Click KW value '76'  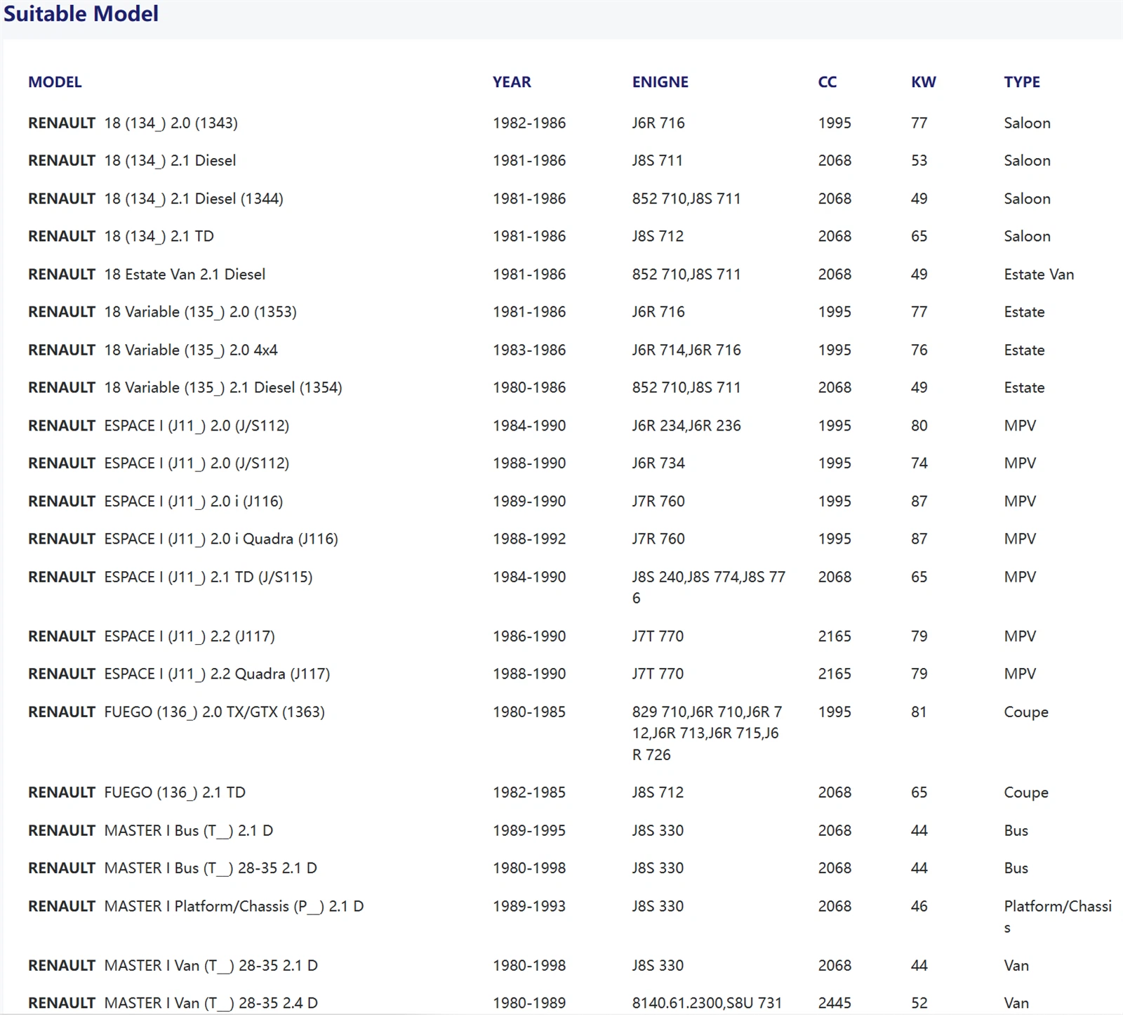pyautogui.click(x=919, y=350)
